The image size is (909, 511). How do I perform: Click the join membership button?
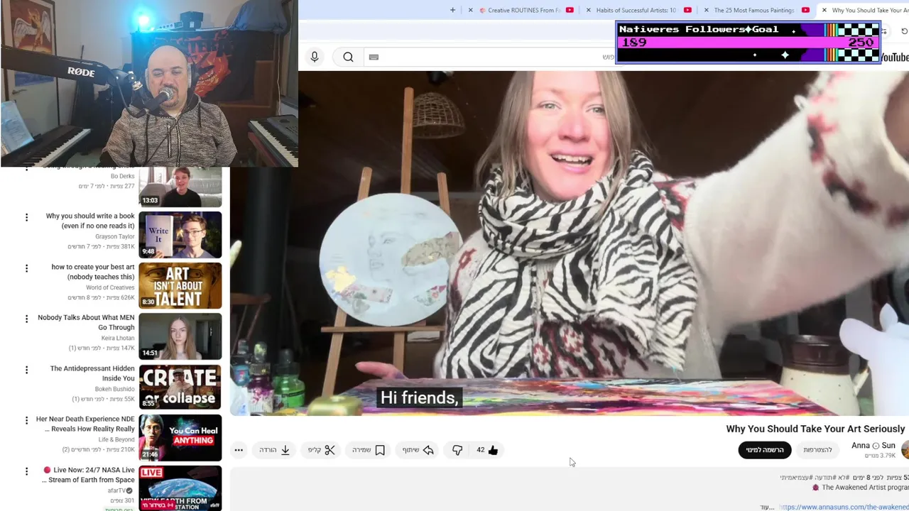(x=817, y=450)
